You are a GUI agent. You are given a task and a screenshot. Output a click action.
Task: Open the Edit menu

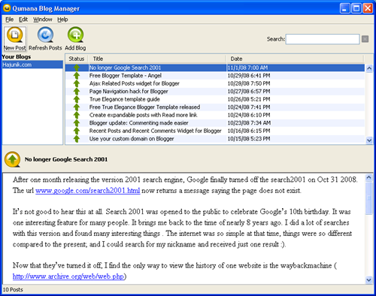tap(23, 20)
